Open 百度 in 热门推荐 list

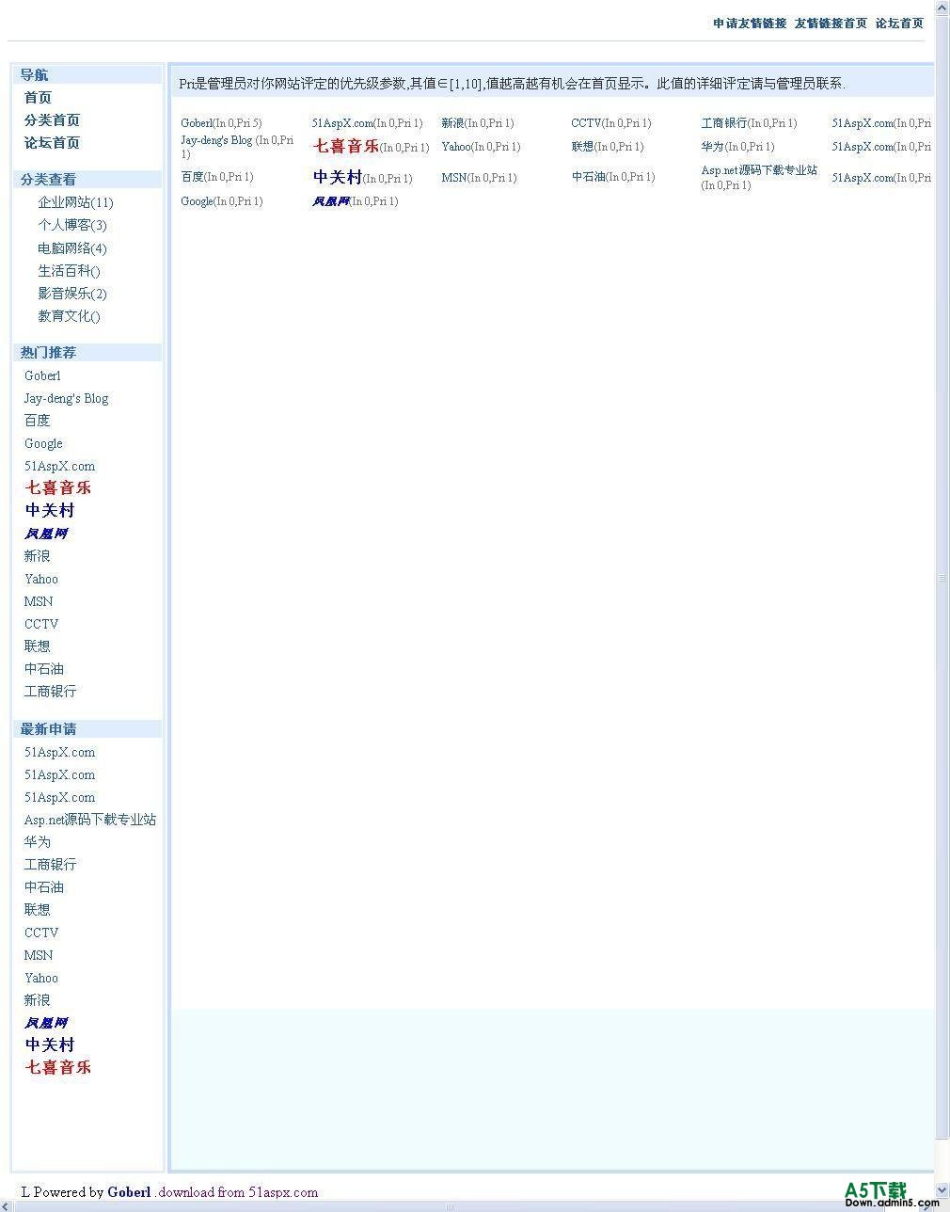[x=37, y=421]
